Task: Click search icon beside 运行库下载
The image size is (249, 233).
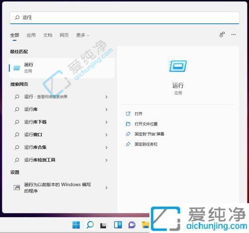Action: (17, 122)
